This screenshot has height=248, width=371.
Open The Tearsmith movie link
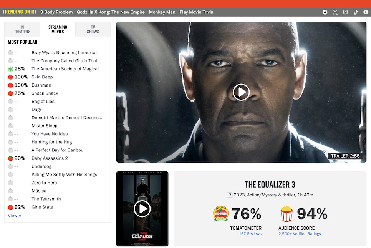(x=46, y=199)
